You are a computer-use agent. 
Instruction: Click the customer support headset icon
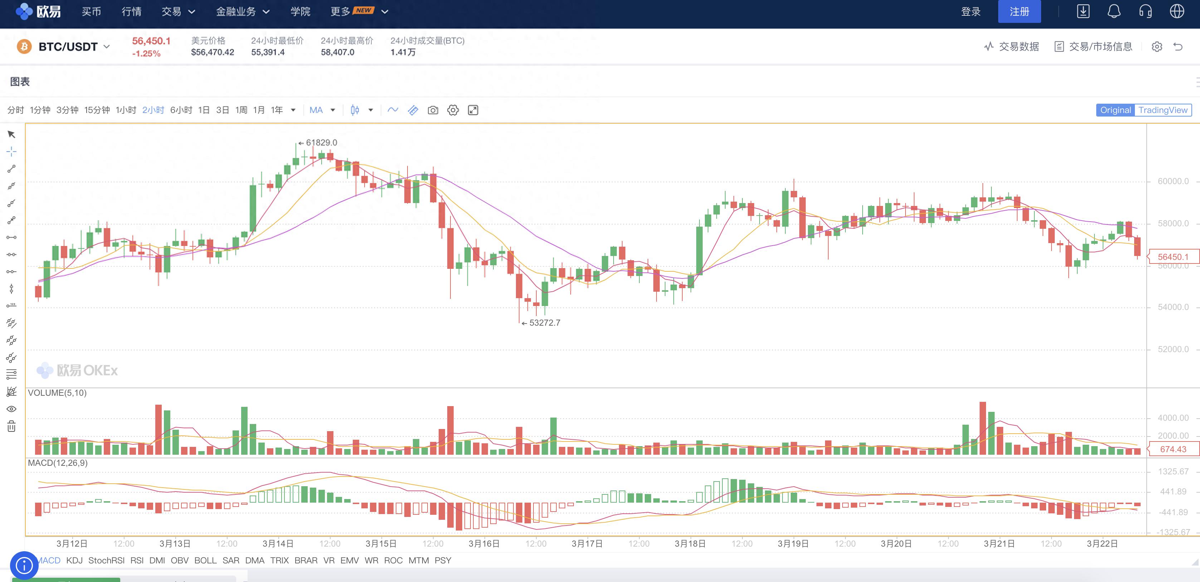point(1146,12)
